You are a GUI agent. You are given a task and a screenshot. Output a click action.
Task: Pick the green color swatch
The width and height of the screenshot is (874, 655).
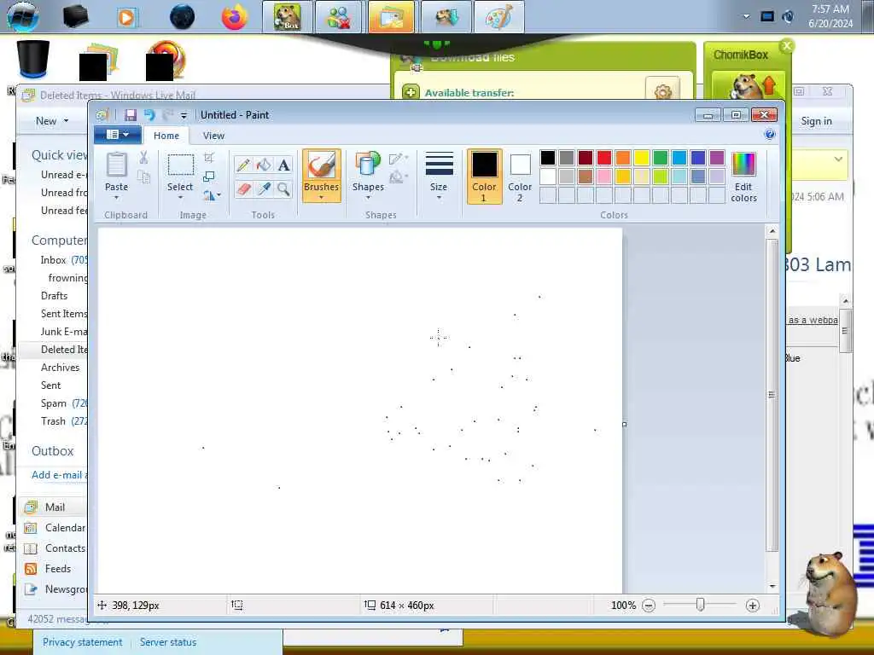661,158
